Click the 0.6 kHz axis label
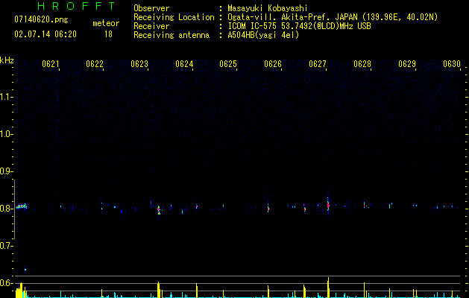469x298 pixels. click(6, 283)
